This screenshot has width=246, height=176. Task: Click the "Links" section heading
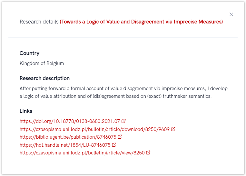point(26,111)
